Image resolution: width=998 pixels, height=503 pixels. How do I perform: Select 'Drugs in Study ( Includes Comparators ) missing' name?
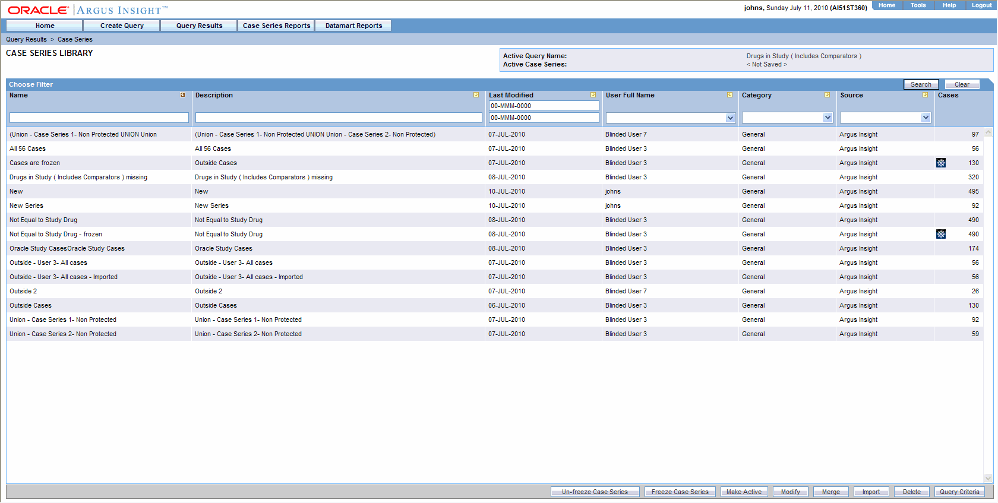click(x=78, y=177)
